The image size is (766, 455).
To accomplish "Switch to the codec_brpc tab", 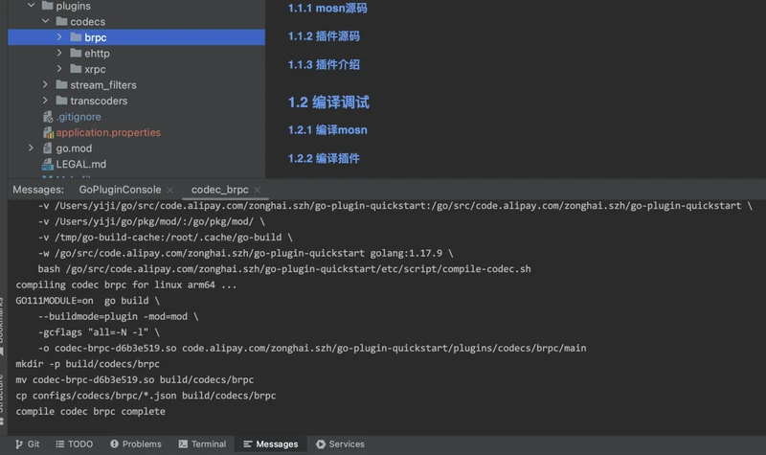I will [220, 190].
